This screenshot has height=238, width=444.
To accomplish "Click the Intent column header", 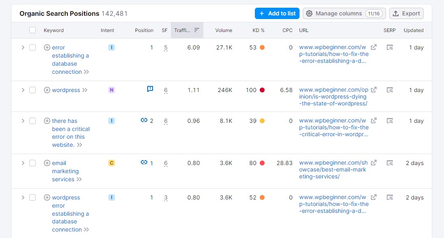I will click(108, 30).
